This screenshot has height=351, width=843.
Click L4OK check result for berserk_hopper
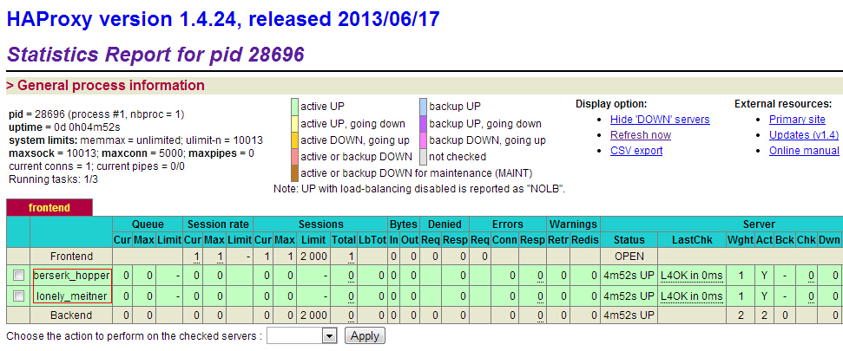pyautogui.click(x=691, y=276)
